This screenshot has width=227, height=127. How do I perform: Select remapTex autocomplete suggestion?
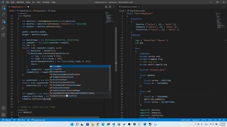point(80,69)
